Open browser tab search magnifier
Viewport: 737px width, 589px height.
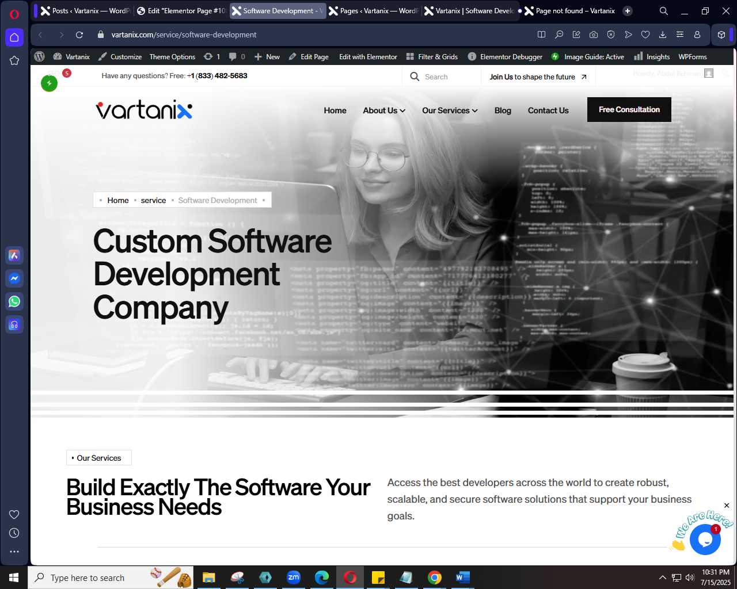(664, 11)
